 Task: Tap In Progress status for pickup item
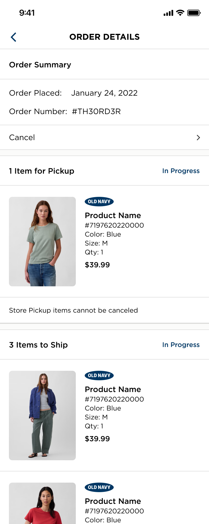point(181,171)
